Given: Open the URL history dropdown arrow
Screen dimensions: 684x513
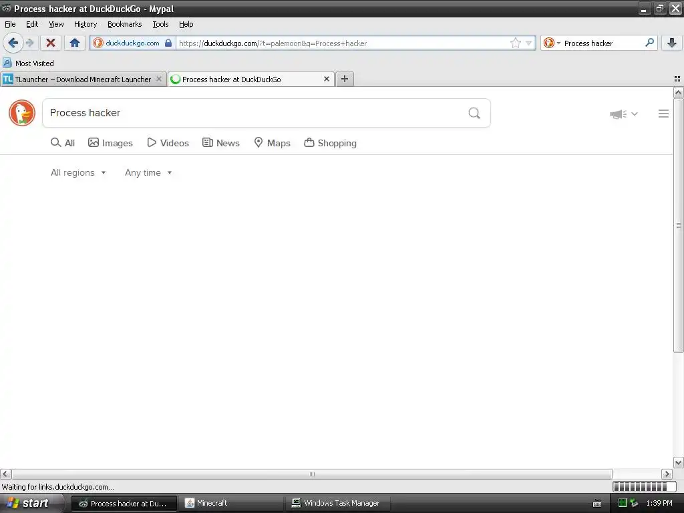Looking at the screenshot, I should click(x=528, y=43).
